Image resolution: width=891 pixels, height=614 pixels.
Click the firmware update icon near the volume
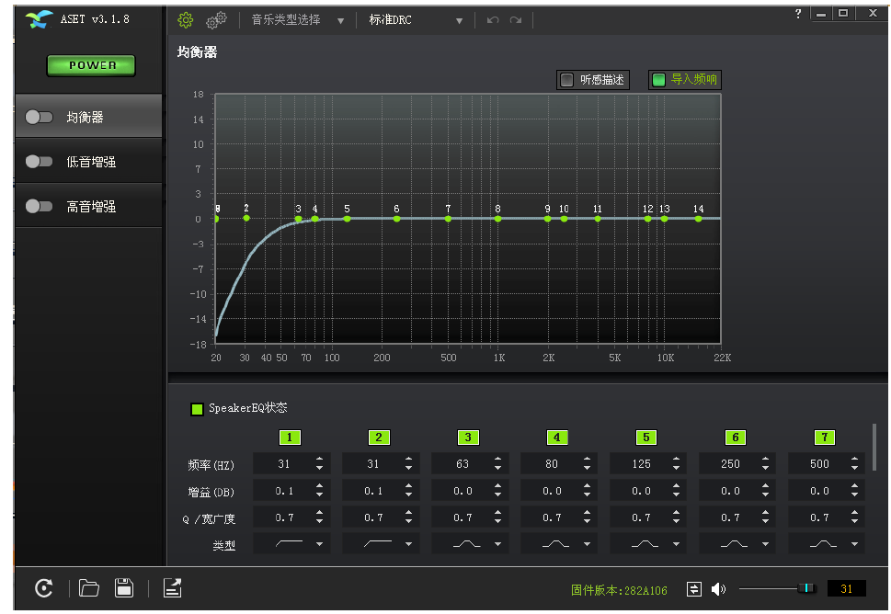695,588
